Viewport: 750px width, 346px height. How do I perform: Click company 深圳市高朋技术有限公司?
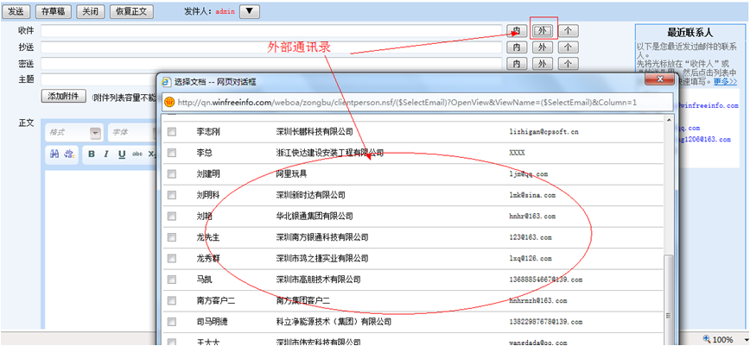(318, 279)
